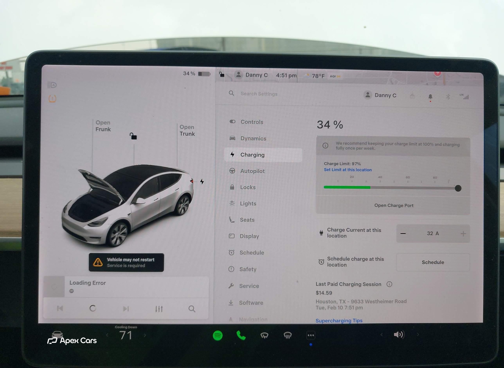Tap the defrost icon
The image size is (504, 368).
[x=288, y=335]
